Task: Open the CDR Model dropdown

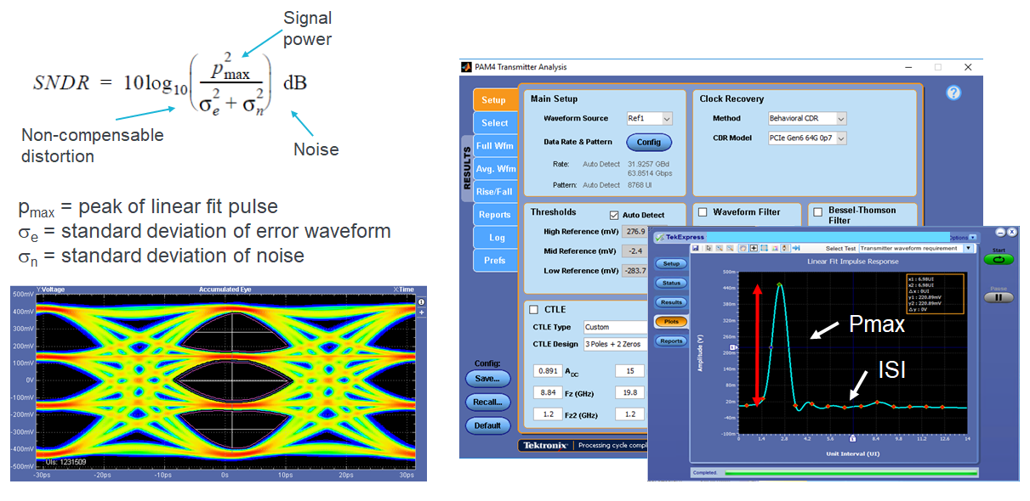Action: pos(806,138)
